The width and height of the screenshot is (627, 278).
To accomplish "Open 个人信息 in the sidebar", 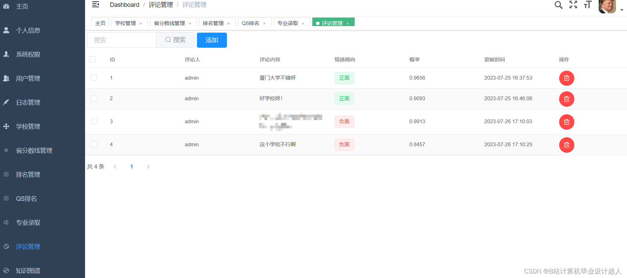I will click(42, 30).
